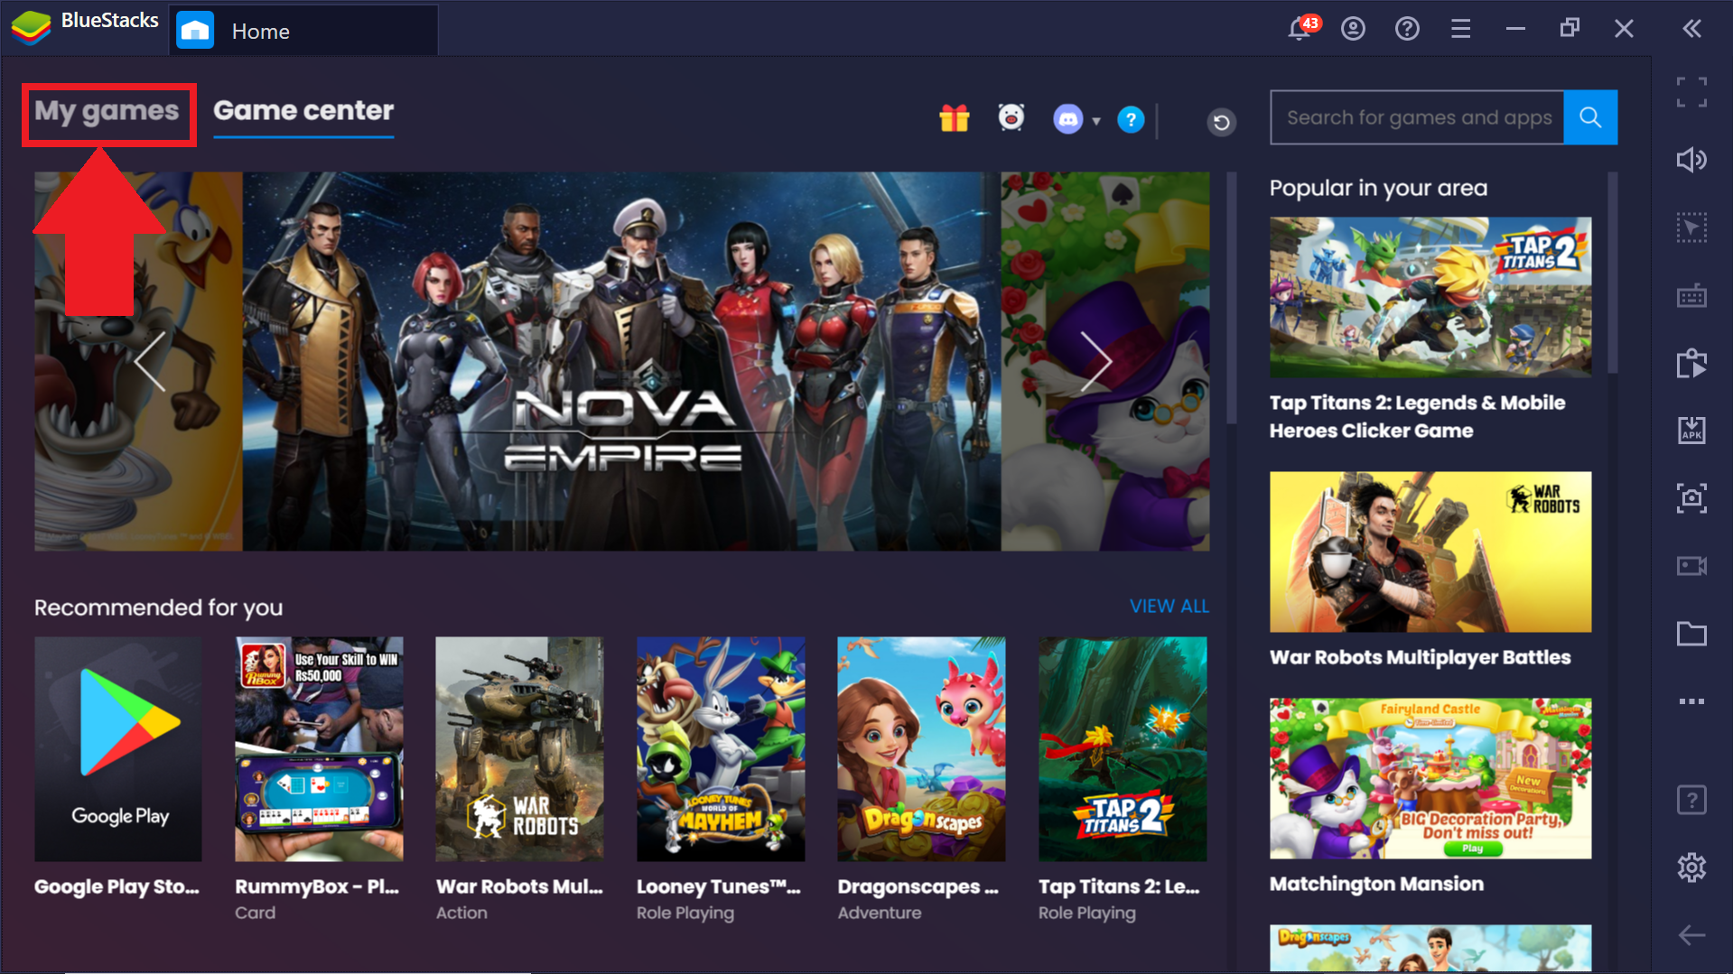The width and height of the screenshot is (1733, 974).
Task: Collapse the side toolbar with double-arrow
Action: pyautogui.click(x=1691, y=29)
